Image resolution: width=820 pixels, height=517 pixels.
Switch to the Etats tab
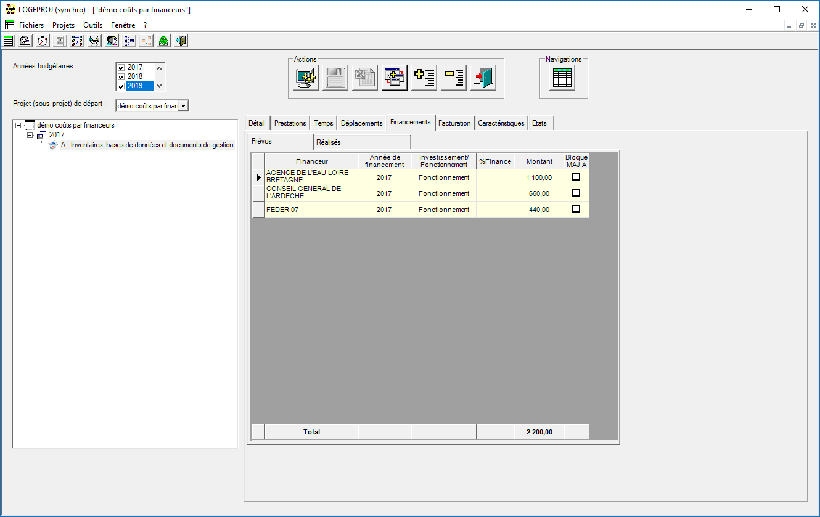coord(539,123)
